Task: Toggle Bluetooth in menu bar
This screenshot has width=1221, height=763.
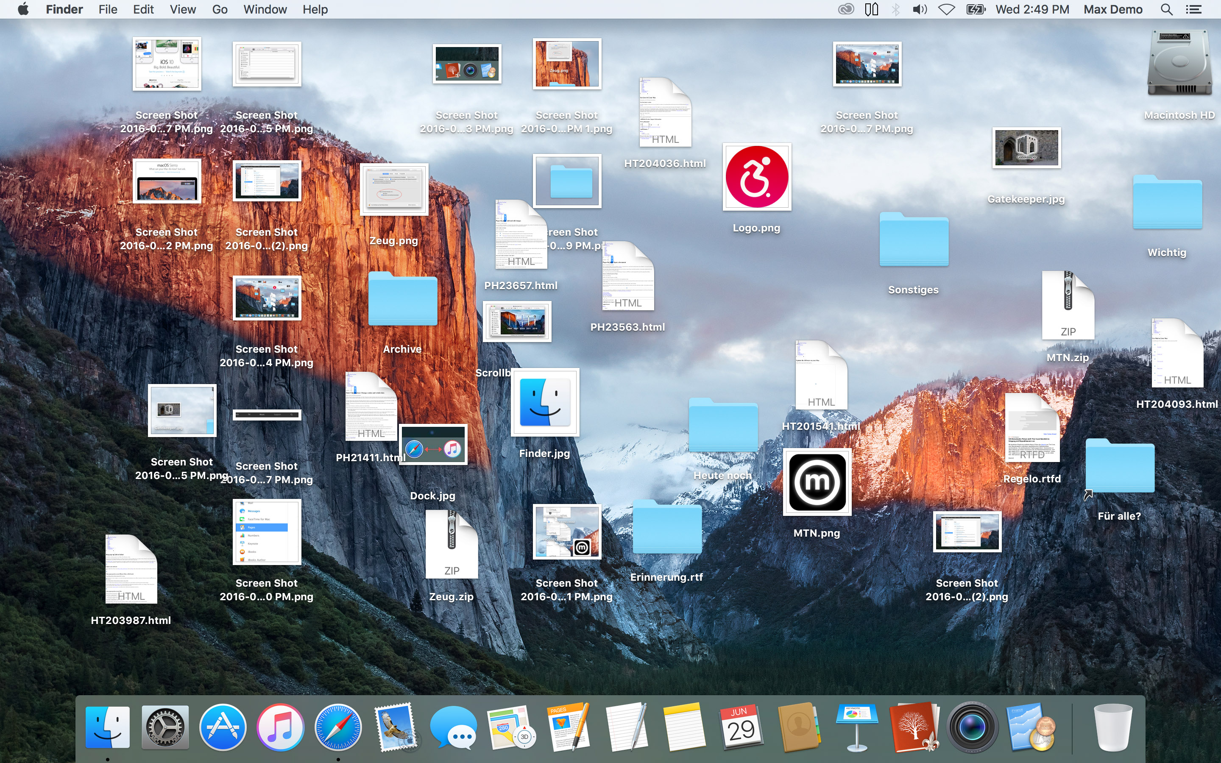Action: (x=896, y=10)
